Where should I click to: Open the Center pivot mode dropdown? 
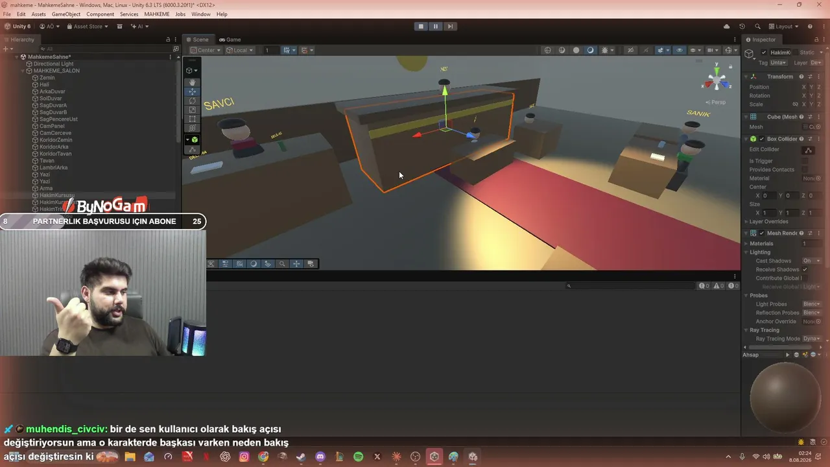pyautogui.click(x=206, y=50)
